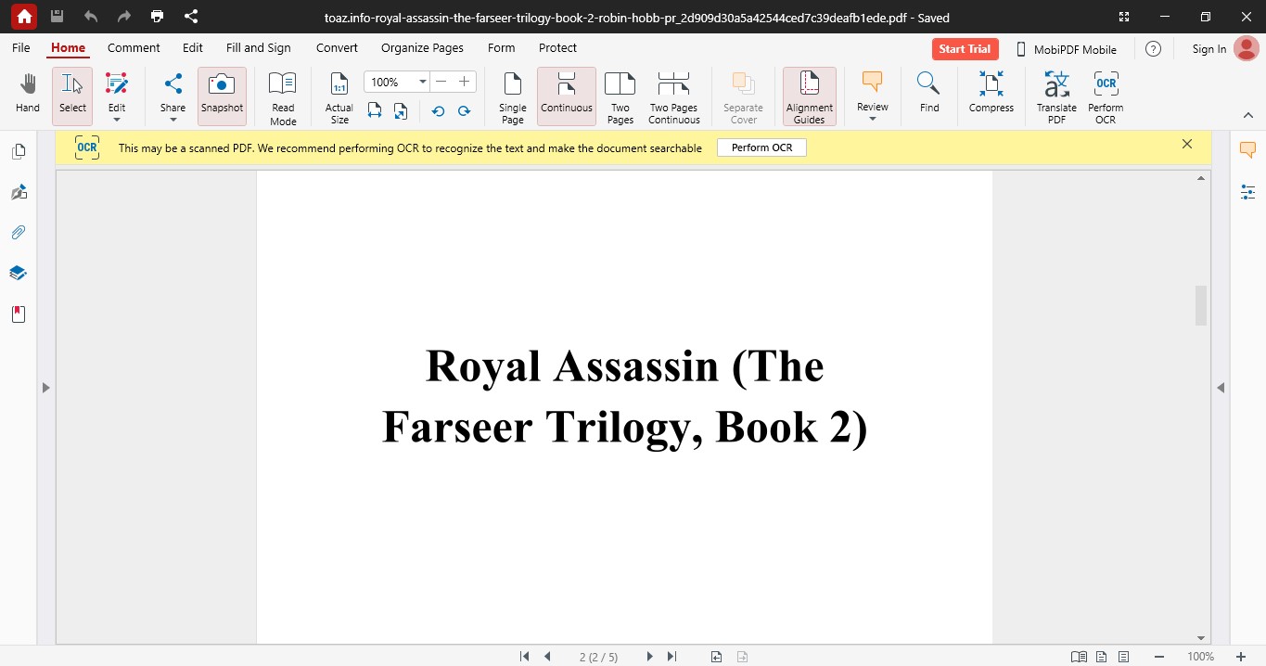Viewport: 1266px width, 666px height.
Task: Open the Find search tool
Action: [x=929, y=95]
